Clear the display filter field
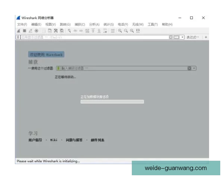 click(171, 37)
